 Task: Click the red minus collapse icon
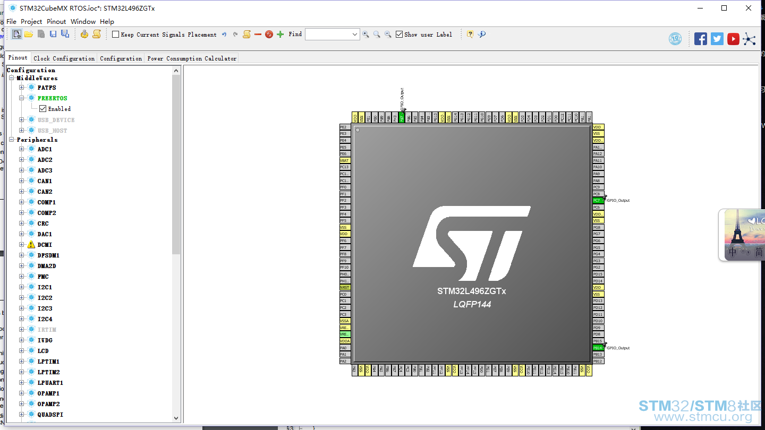tap(258, 35)
